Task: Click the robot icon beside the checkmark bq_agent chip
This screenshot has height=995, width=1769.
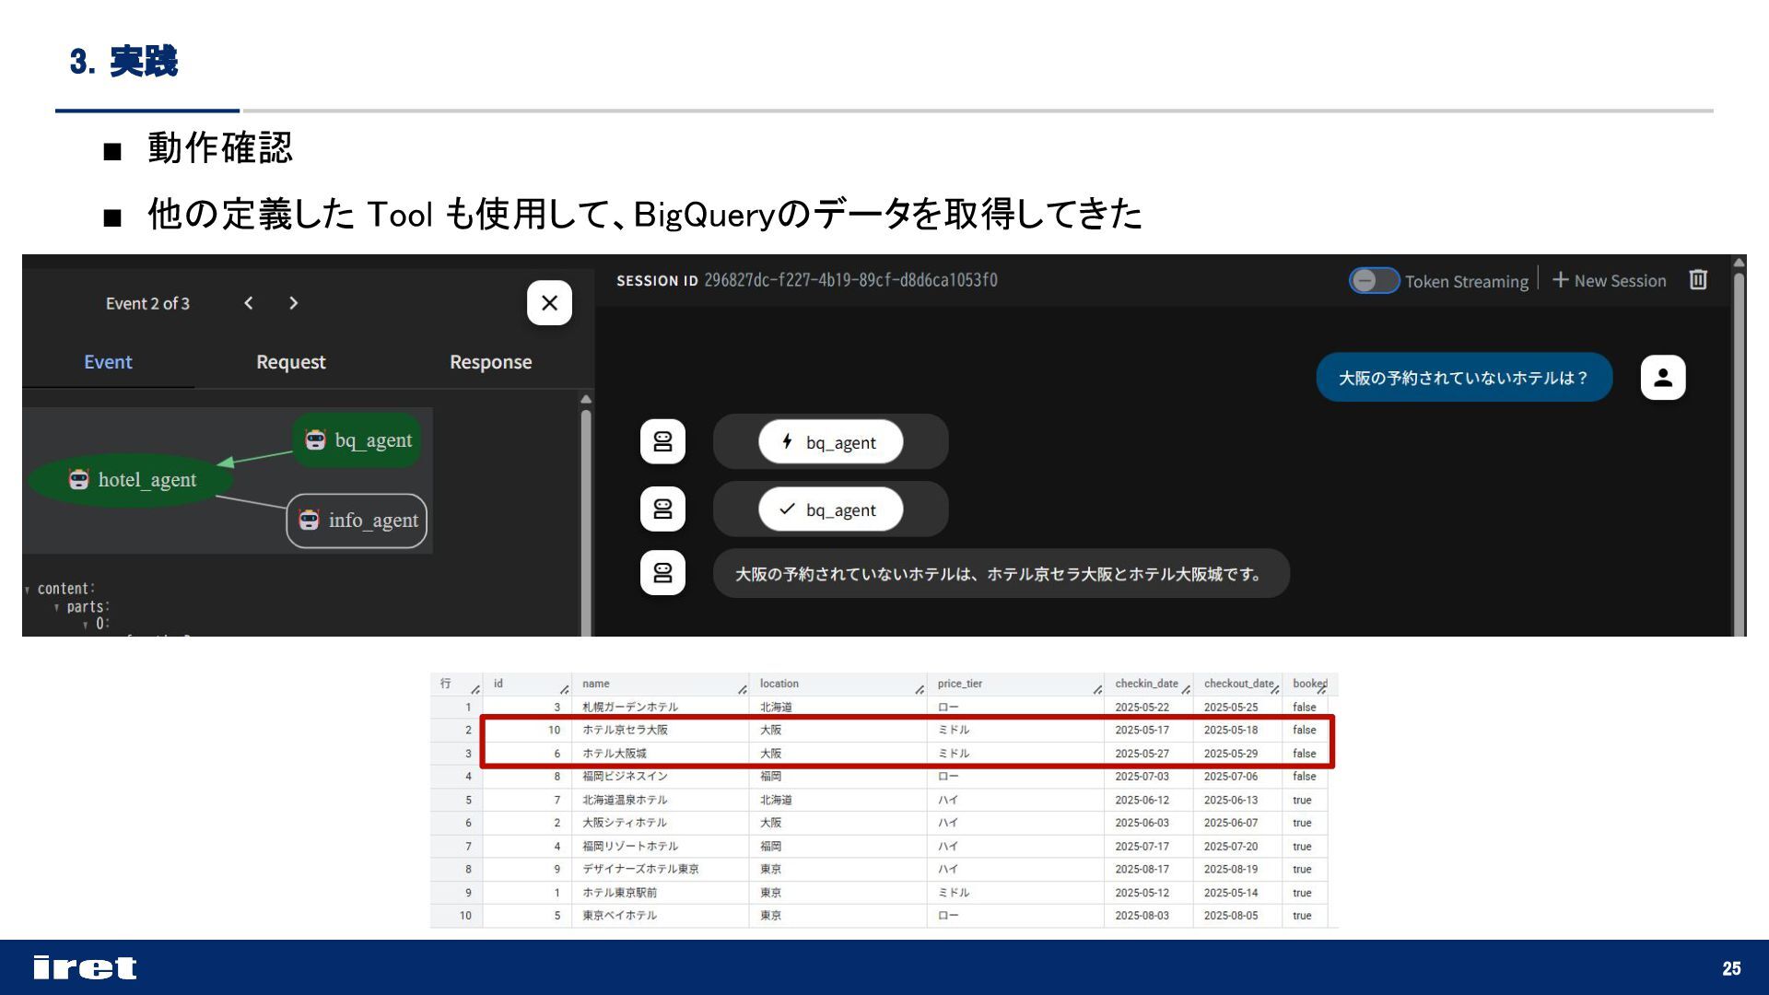Action: (662, 509)
